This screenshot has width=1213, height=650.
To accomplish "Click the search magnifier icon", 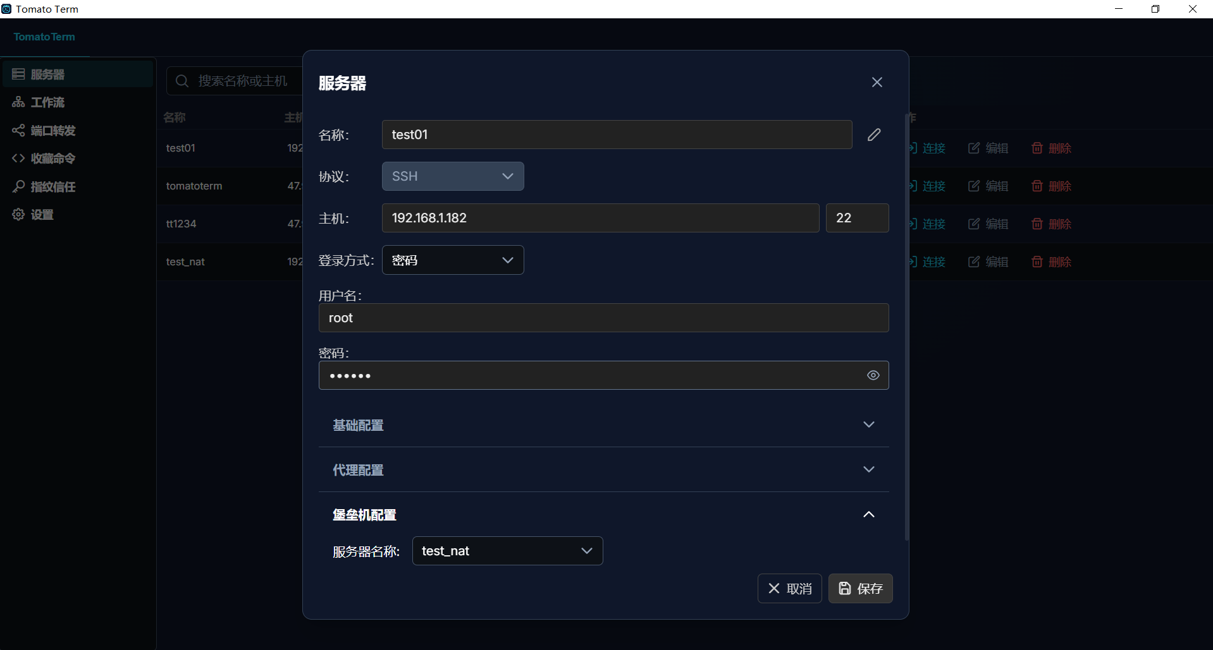I will click(x=182, y=81).
